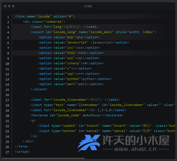Click the label with 1,3-5,8 text

click(78, 110)
